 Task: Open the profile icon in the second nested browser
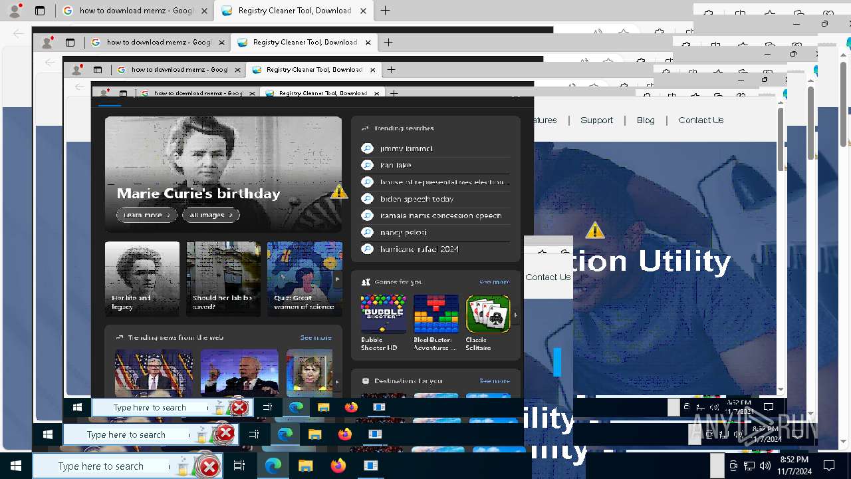click(47, 42)
